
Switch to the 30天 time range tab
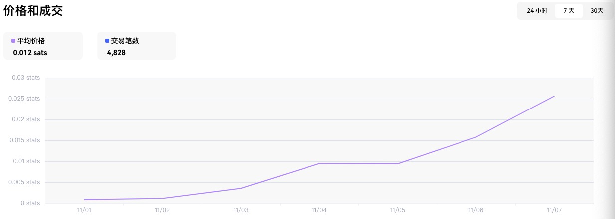(x=597, y=11)
